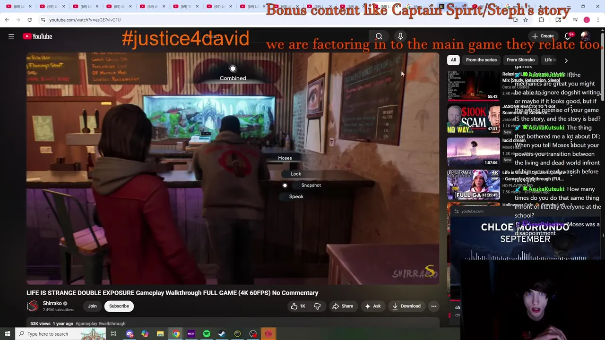Go forward in browser history
Image resolution: width=605 pixels, height=340 pixels.
coord(18,20)
